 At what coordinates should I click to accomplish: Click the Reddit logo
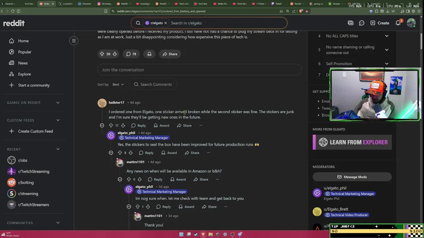pos(14,23)
